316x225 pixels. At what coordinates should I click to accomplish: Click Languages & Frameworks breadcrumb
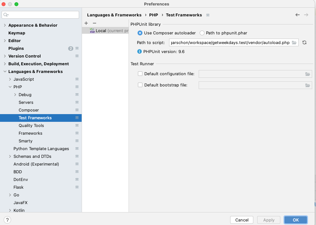[x=114, y=15]
